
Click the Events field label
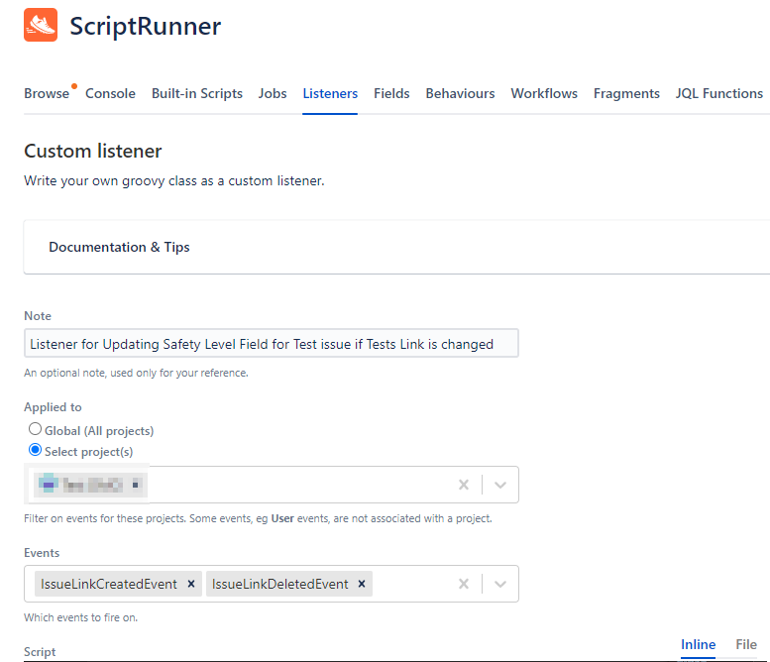point(42,552)
